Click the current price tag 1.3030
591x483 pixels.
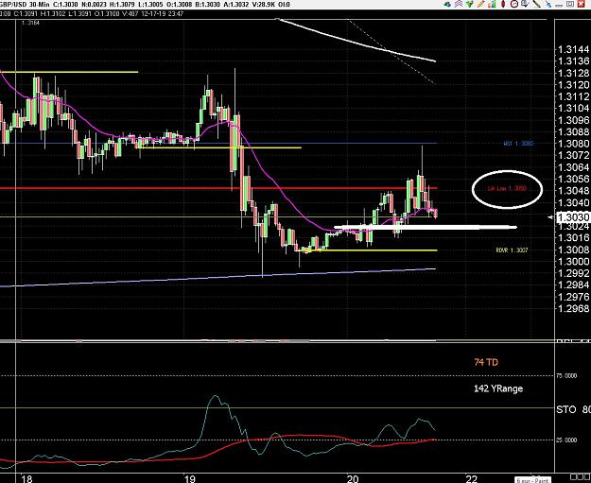click(573, 217)
